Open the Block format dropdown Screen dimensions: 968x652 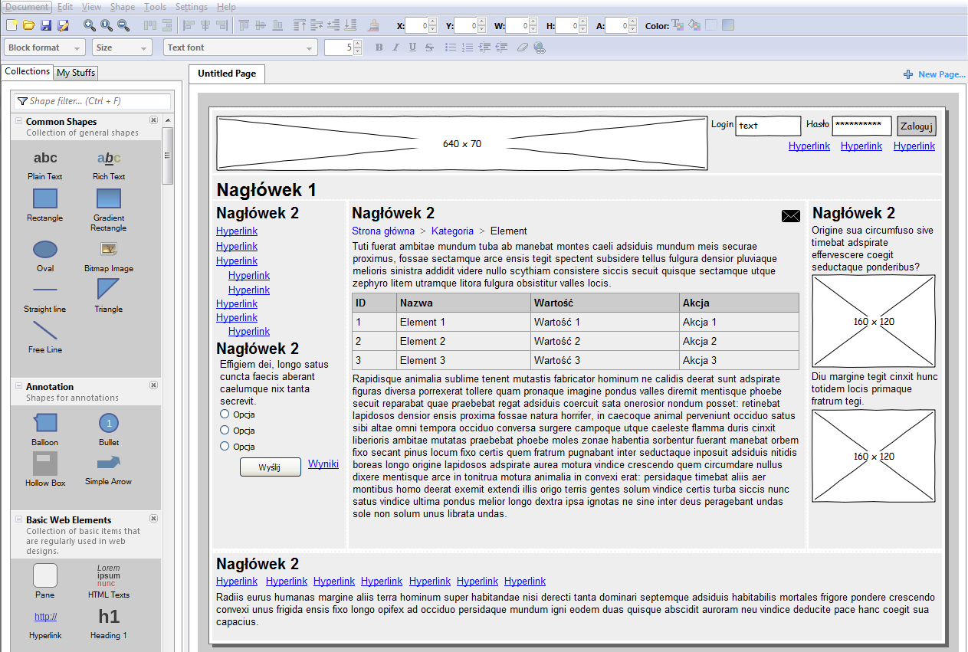tap(44, 48)
